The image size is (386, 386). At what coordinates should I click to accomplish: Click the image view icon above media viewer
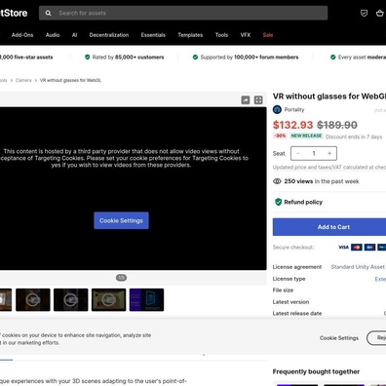click(x=246, y=100)
